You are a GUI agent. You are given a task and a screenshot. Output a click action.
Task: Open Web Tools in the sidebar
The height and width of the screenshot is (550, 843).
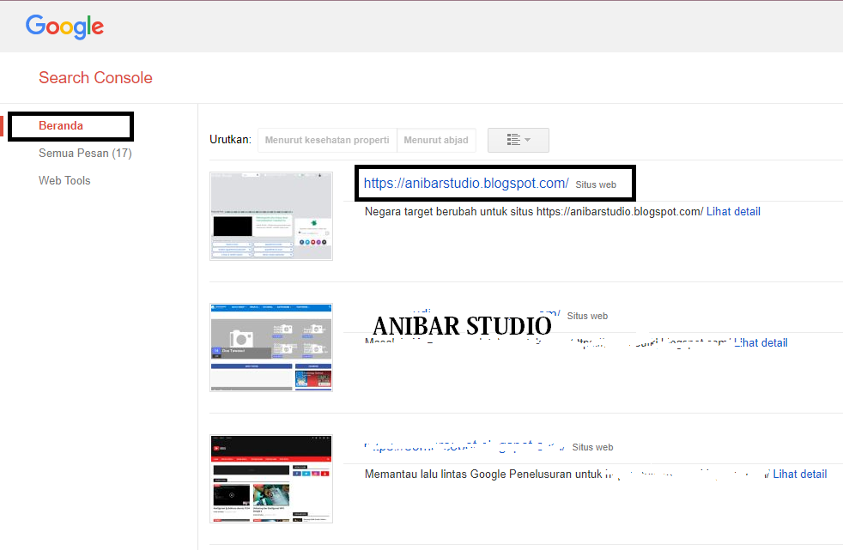(x=64, y=180)
